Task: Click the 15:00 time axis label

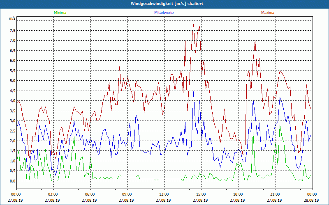Action: [202, 194]
